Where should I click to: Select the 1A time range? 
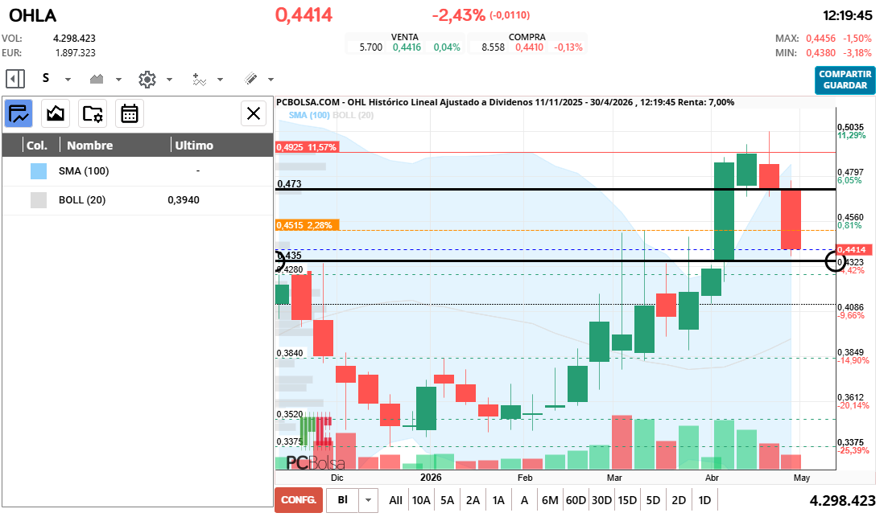[x=498, y=500]
